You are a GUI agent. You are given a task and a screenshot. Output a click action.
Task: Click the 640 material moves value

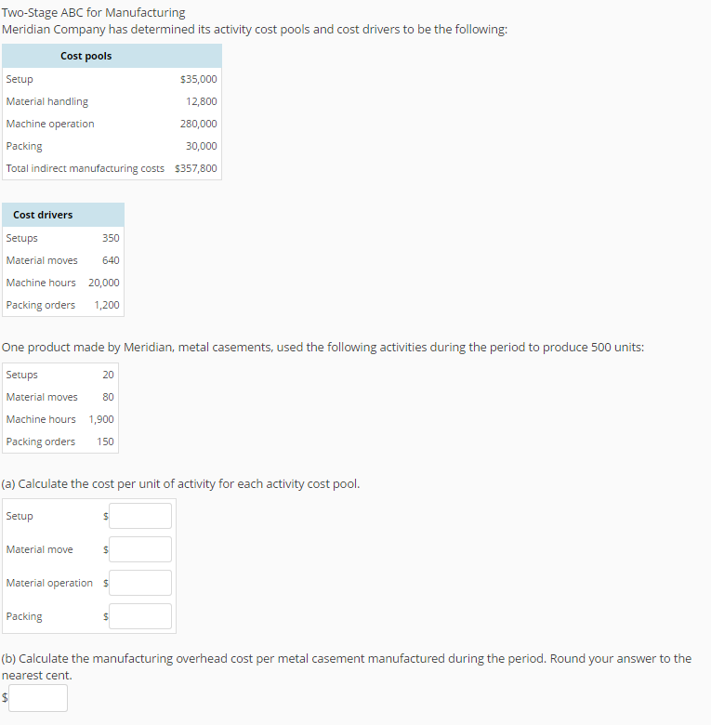(x=111, y=260)
